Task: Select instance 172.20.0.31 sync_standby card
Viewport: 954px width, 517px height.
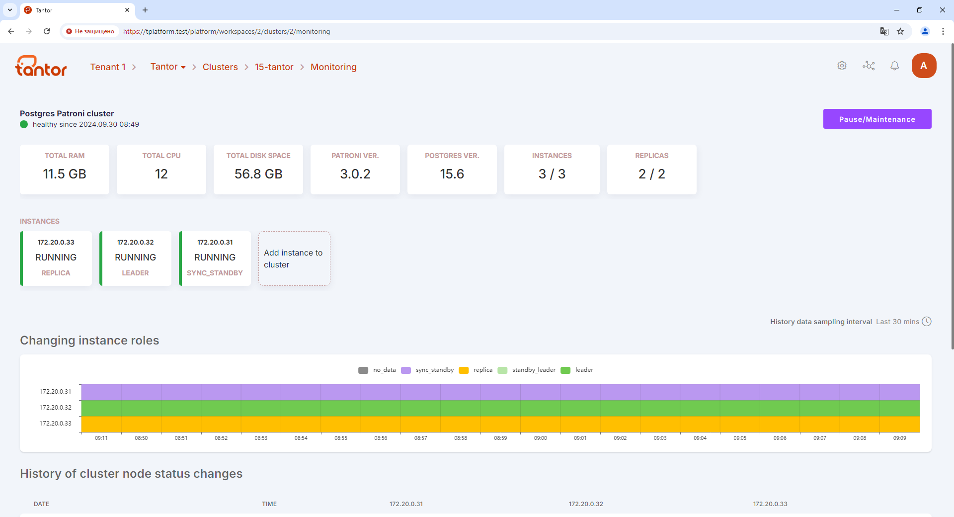Action: pos(215,258)
